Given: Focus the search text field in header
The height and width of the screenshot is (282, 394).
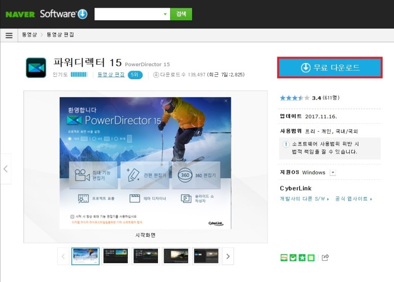Looking at the screenshot, I should [128, 14].
